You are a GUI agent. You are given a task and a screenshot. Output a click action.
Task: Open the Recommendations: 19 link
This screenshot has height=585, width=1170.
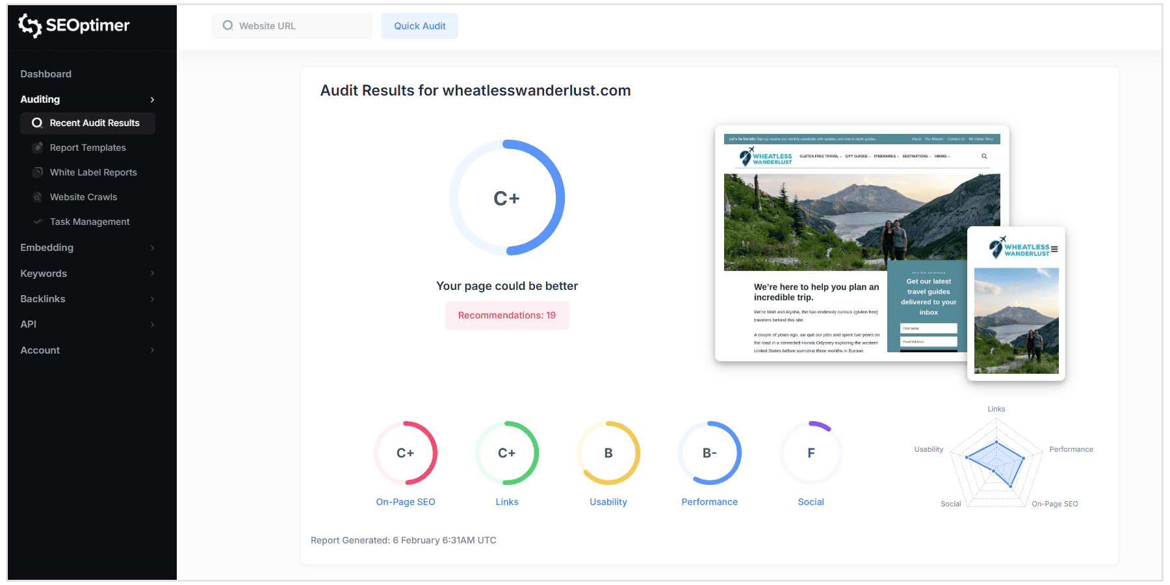point(507,315)
